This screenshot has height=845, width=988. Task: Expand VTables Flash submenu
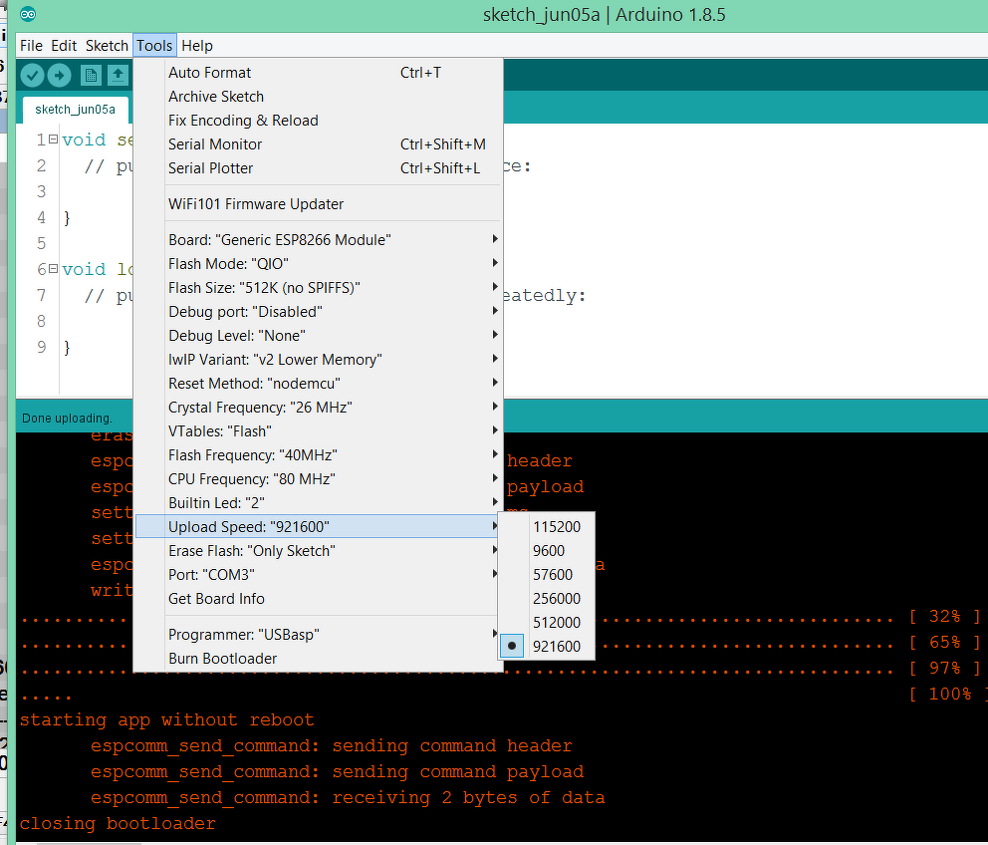pos(318,431)
